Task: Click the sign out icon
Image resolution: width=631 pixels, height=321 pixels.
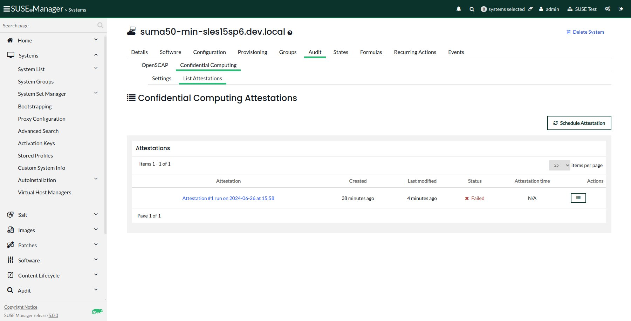Action: point(621,9)
